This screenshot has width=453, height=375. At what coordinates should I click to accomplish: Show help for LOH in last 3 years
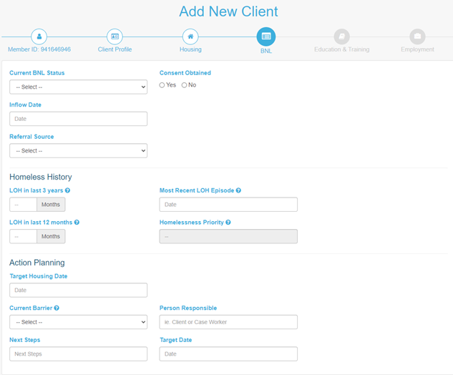click(68, 191)
